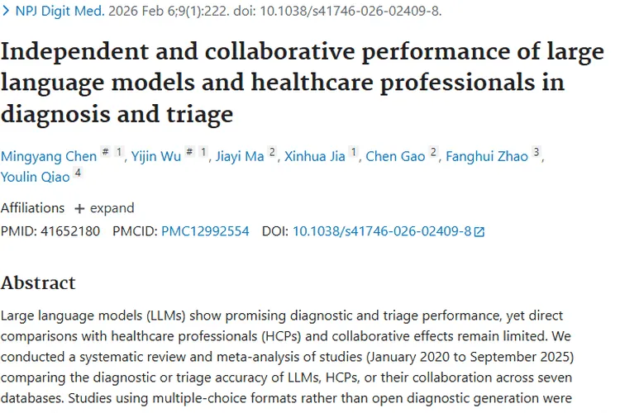620x413 pixels.
Task: Select author Xinhua Jia
Action: [x=315, y=157]
